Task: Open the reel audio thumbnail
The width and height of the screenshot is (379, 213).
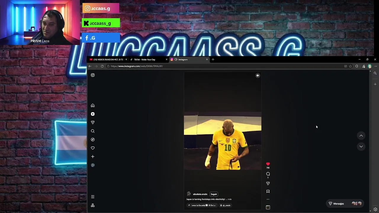Action: click(268, 207)
